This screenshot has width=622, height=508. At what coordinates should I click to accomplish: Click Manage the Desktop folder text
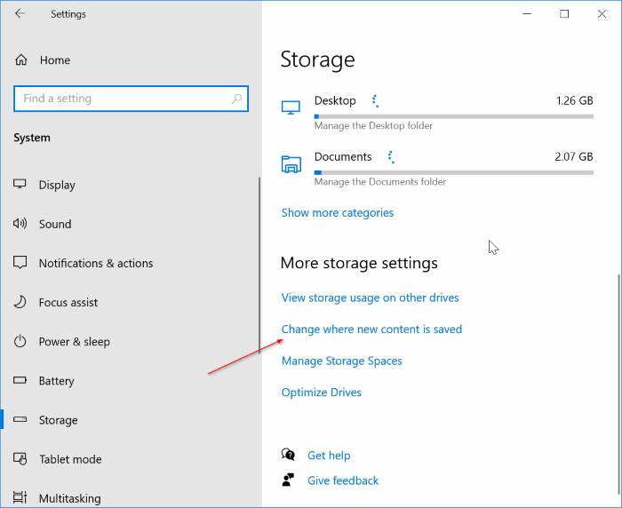(x=373, y=126)
